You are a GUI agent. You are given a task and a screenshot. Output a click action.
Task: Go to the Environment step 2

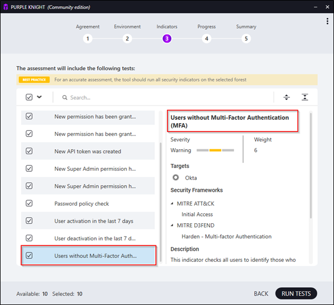click(127, 39)
